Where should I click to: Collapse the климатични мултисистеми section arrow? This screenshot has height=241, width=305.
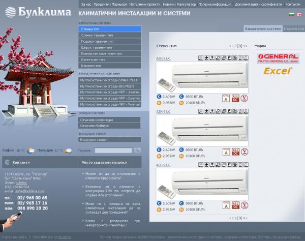click(x=80, y=71)
